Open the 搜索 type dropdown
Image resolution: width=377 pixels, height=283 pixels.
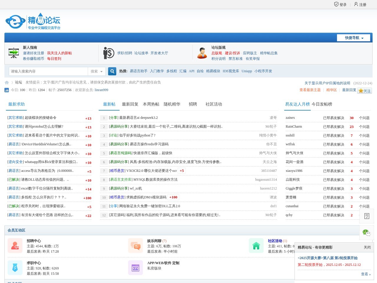(97, 71)
